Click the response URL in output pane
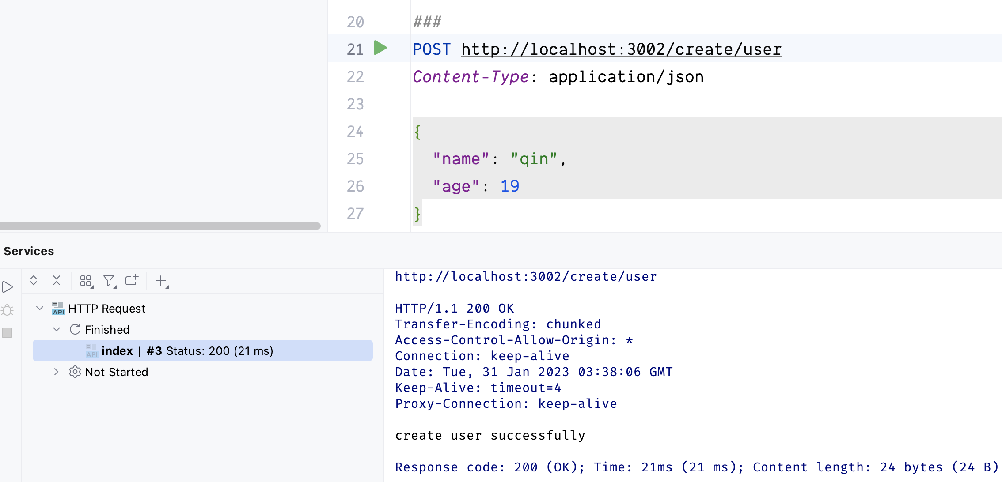This screenshot has width=1002, height=482. click(x=526, y=277)
